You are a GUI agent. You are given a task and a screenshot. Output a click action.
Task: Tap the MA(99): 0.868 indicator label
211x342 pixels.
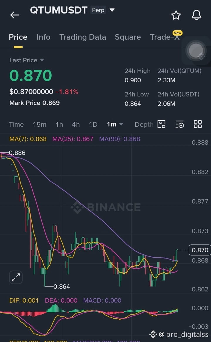click(x=119, y=139)
